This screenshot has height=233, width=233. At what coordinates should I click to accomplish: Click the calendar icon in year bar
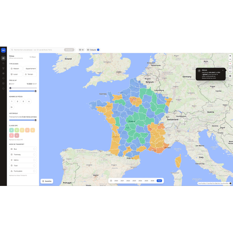[x=111, y=181]
